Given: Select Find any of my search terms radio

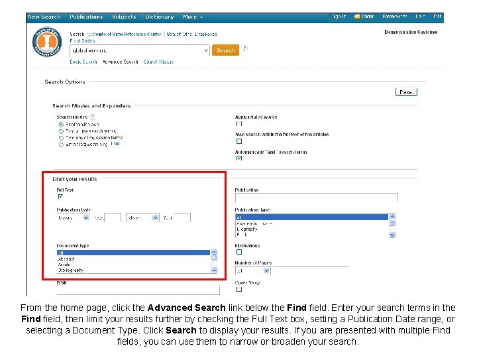Looking at the screenshot, I should coord(61,138).
